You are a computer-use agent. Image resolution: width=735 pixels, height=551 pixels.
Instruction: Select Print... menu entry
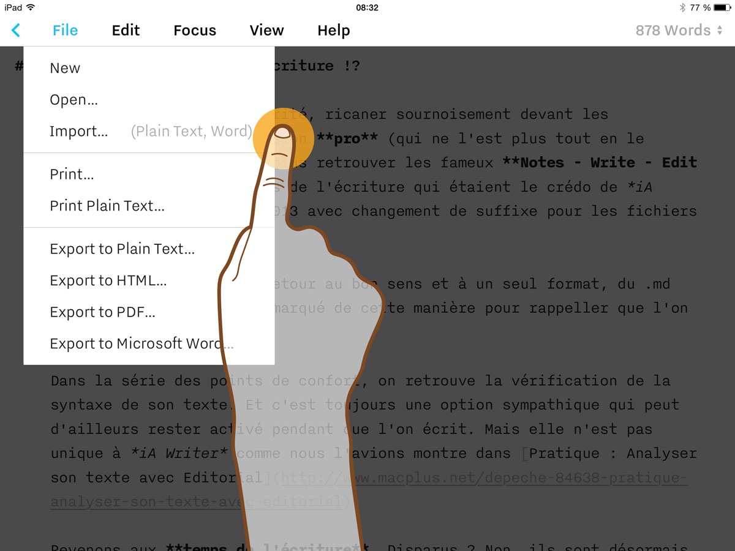(x=149, y=174)
